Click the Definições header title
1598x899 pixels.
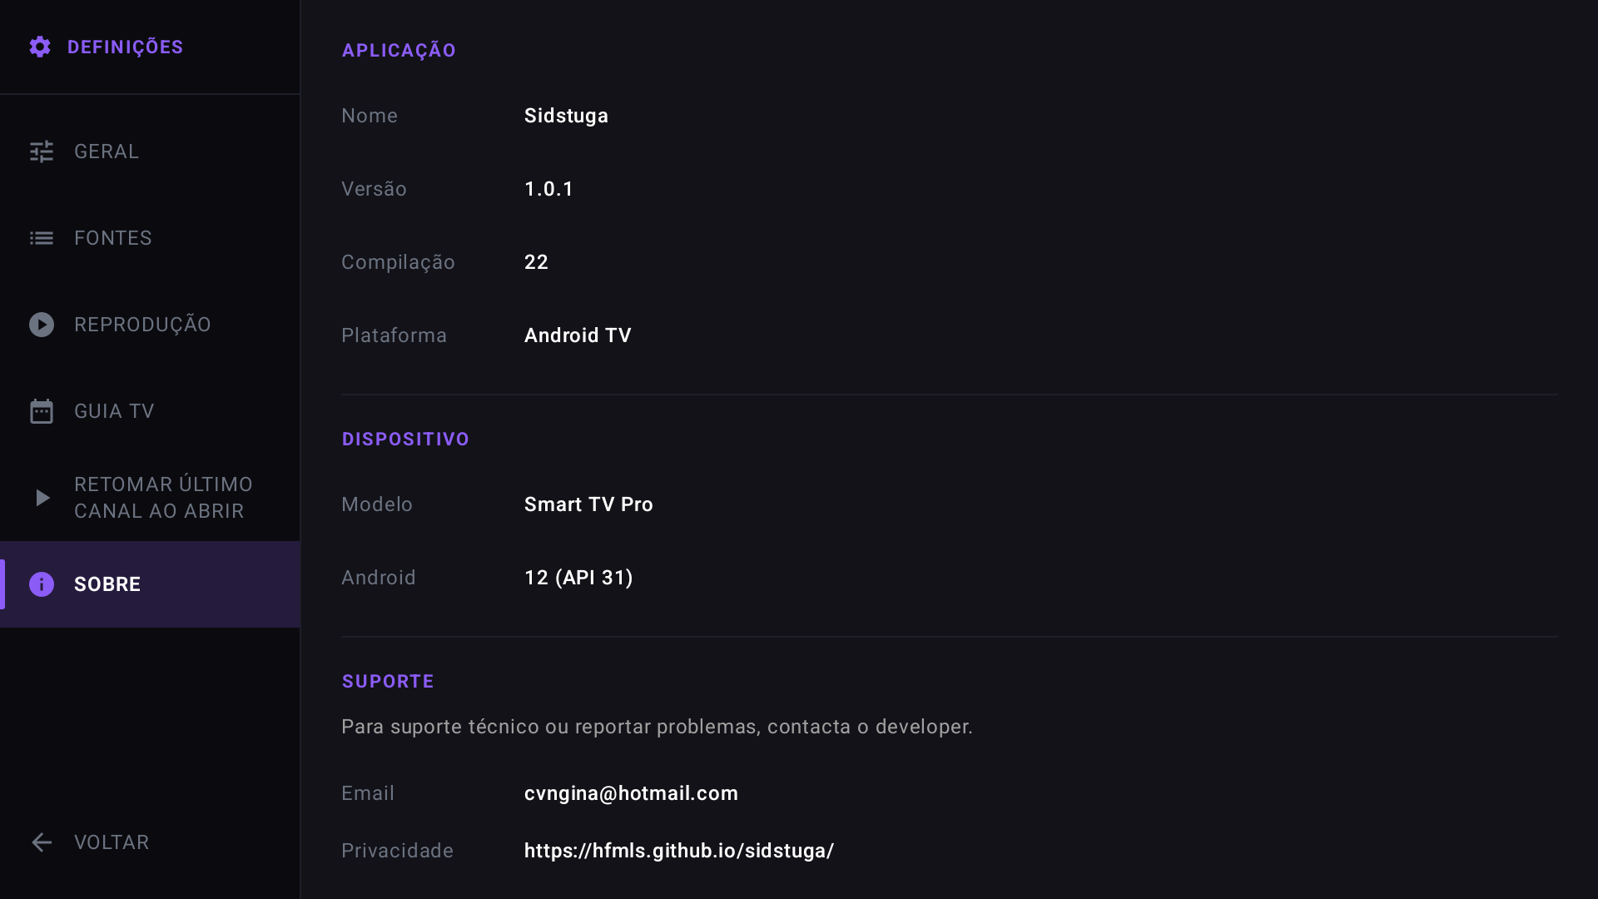pyautogui.click(x=125, y=47)
